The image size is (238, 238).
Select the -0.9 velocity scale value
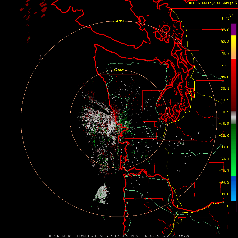click(x=225, y=112)
